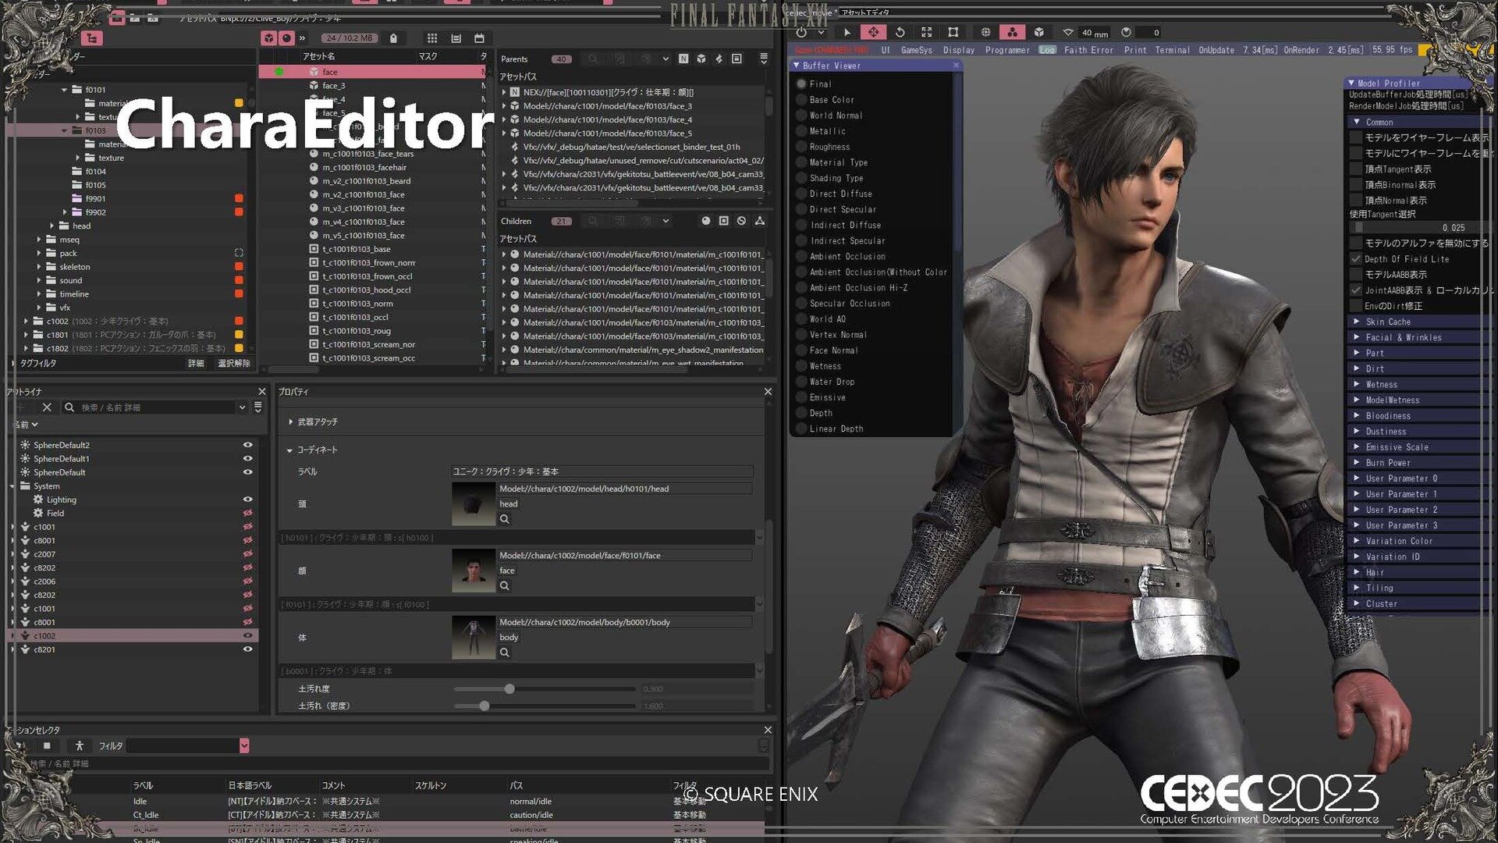Click the stop square icon in motion selector
Image resolution: width=1498 pixels, height=843 pixels.
47,745
